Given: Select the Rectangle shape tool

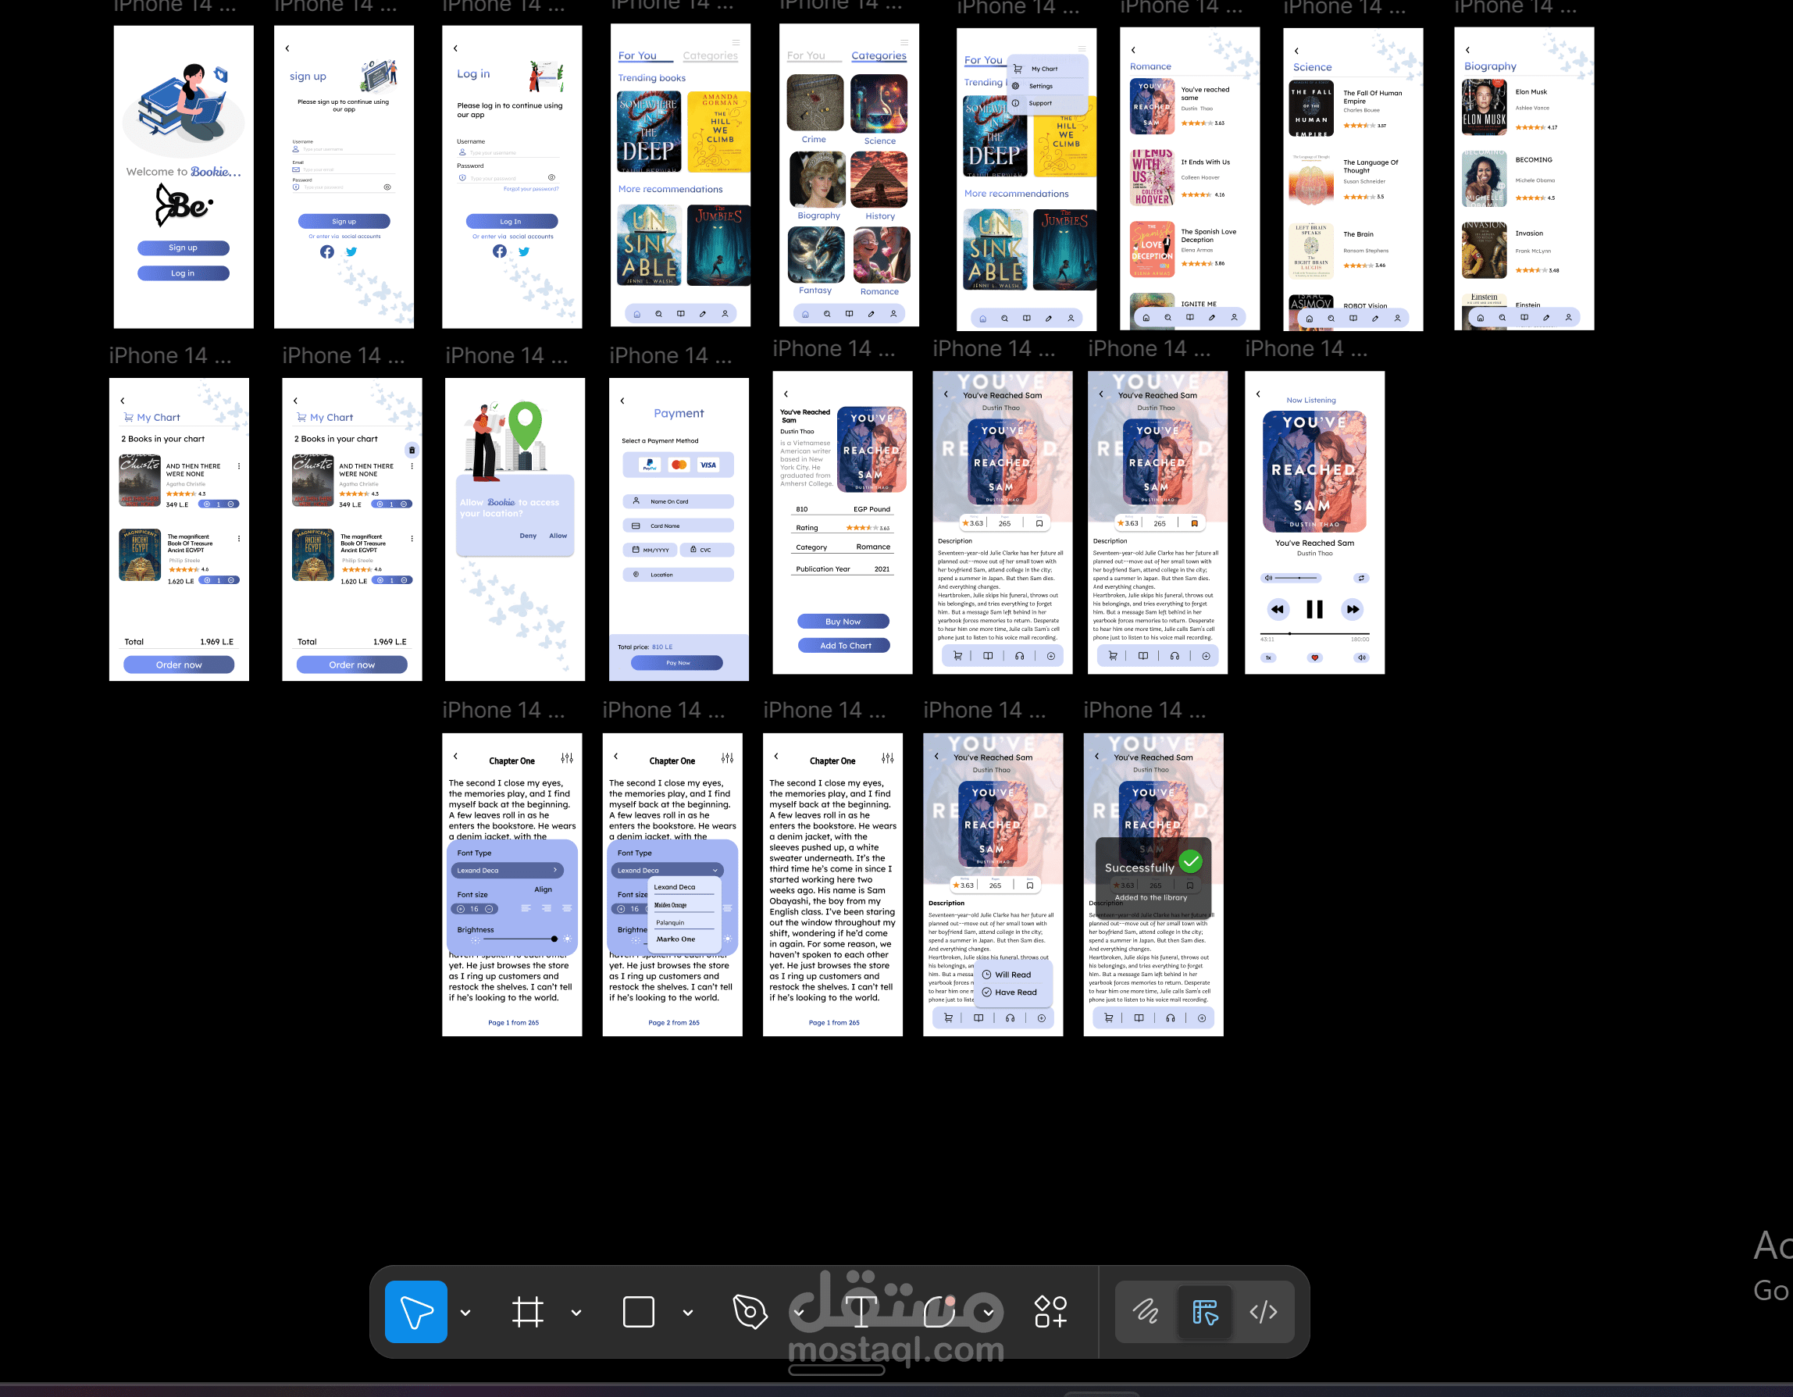Looking at the screenshot, I should pyautogui.click(x=638, y=1311).
